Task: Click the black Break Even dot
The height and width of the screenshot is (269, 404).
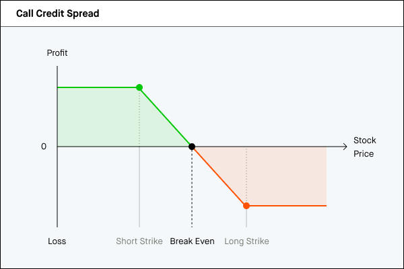Action: 192,147
